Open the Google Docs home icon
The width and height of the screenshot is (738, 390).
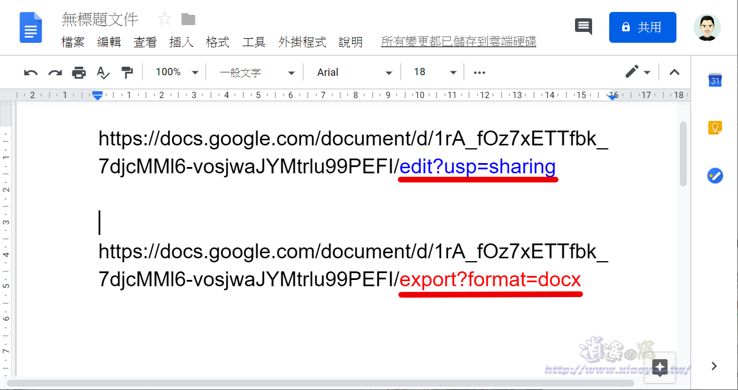(x=31, y=27)
